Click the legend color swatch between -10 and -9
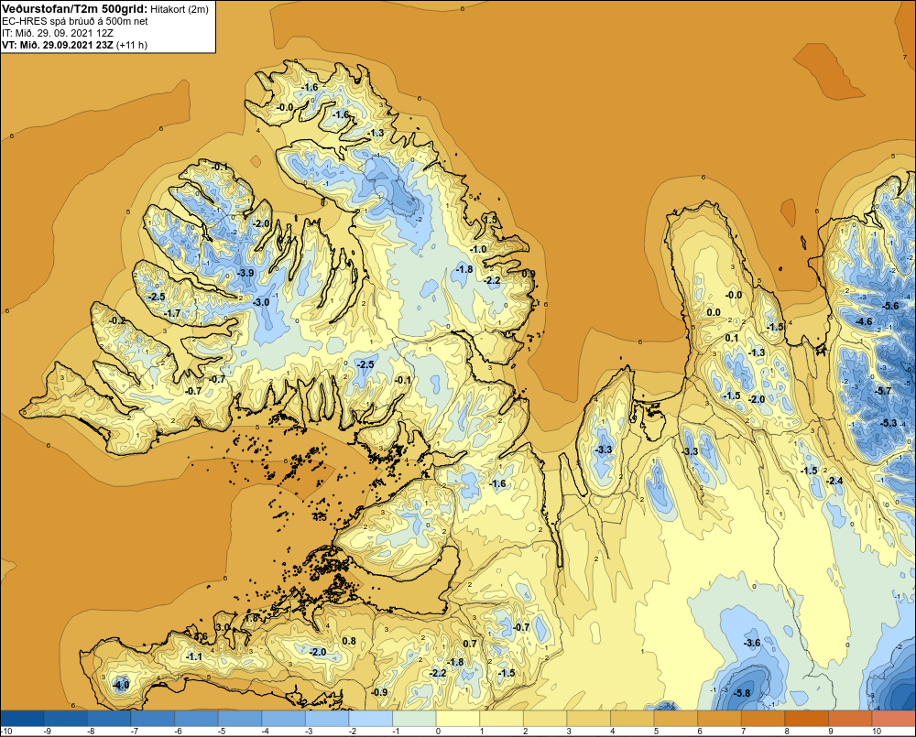Viewport: 916px width, 737px height. point(23,718)
